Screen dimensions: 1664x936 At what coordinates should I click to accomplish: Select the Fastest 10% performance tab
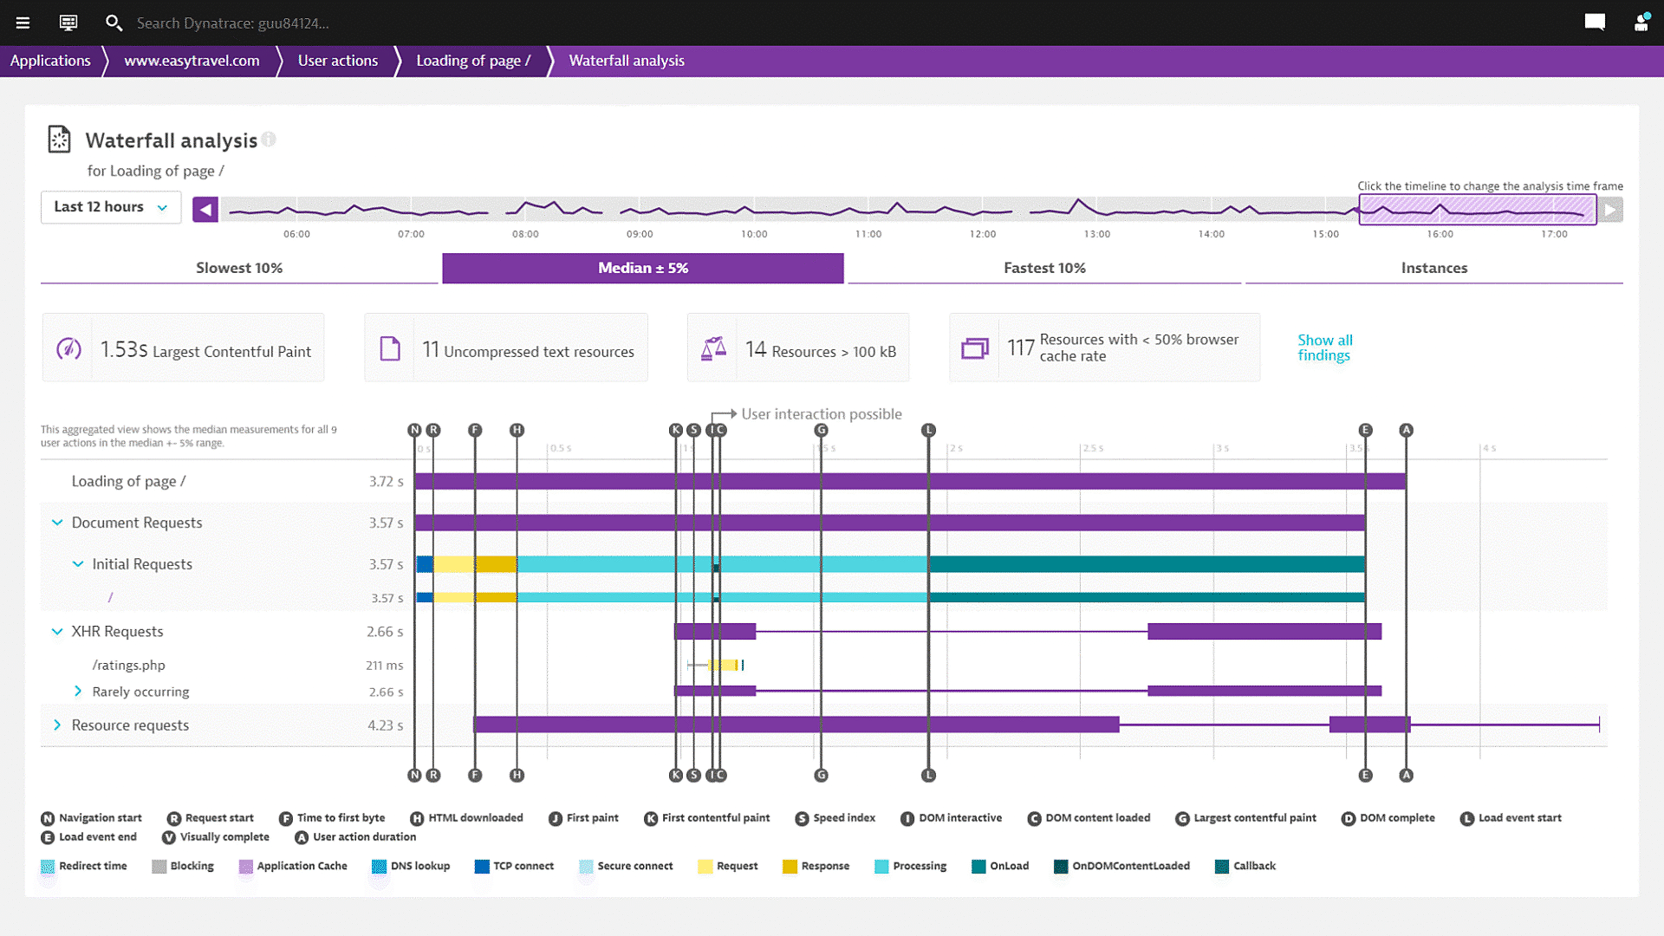(x=1043, y=268)
